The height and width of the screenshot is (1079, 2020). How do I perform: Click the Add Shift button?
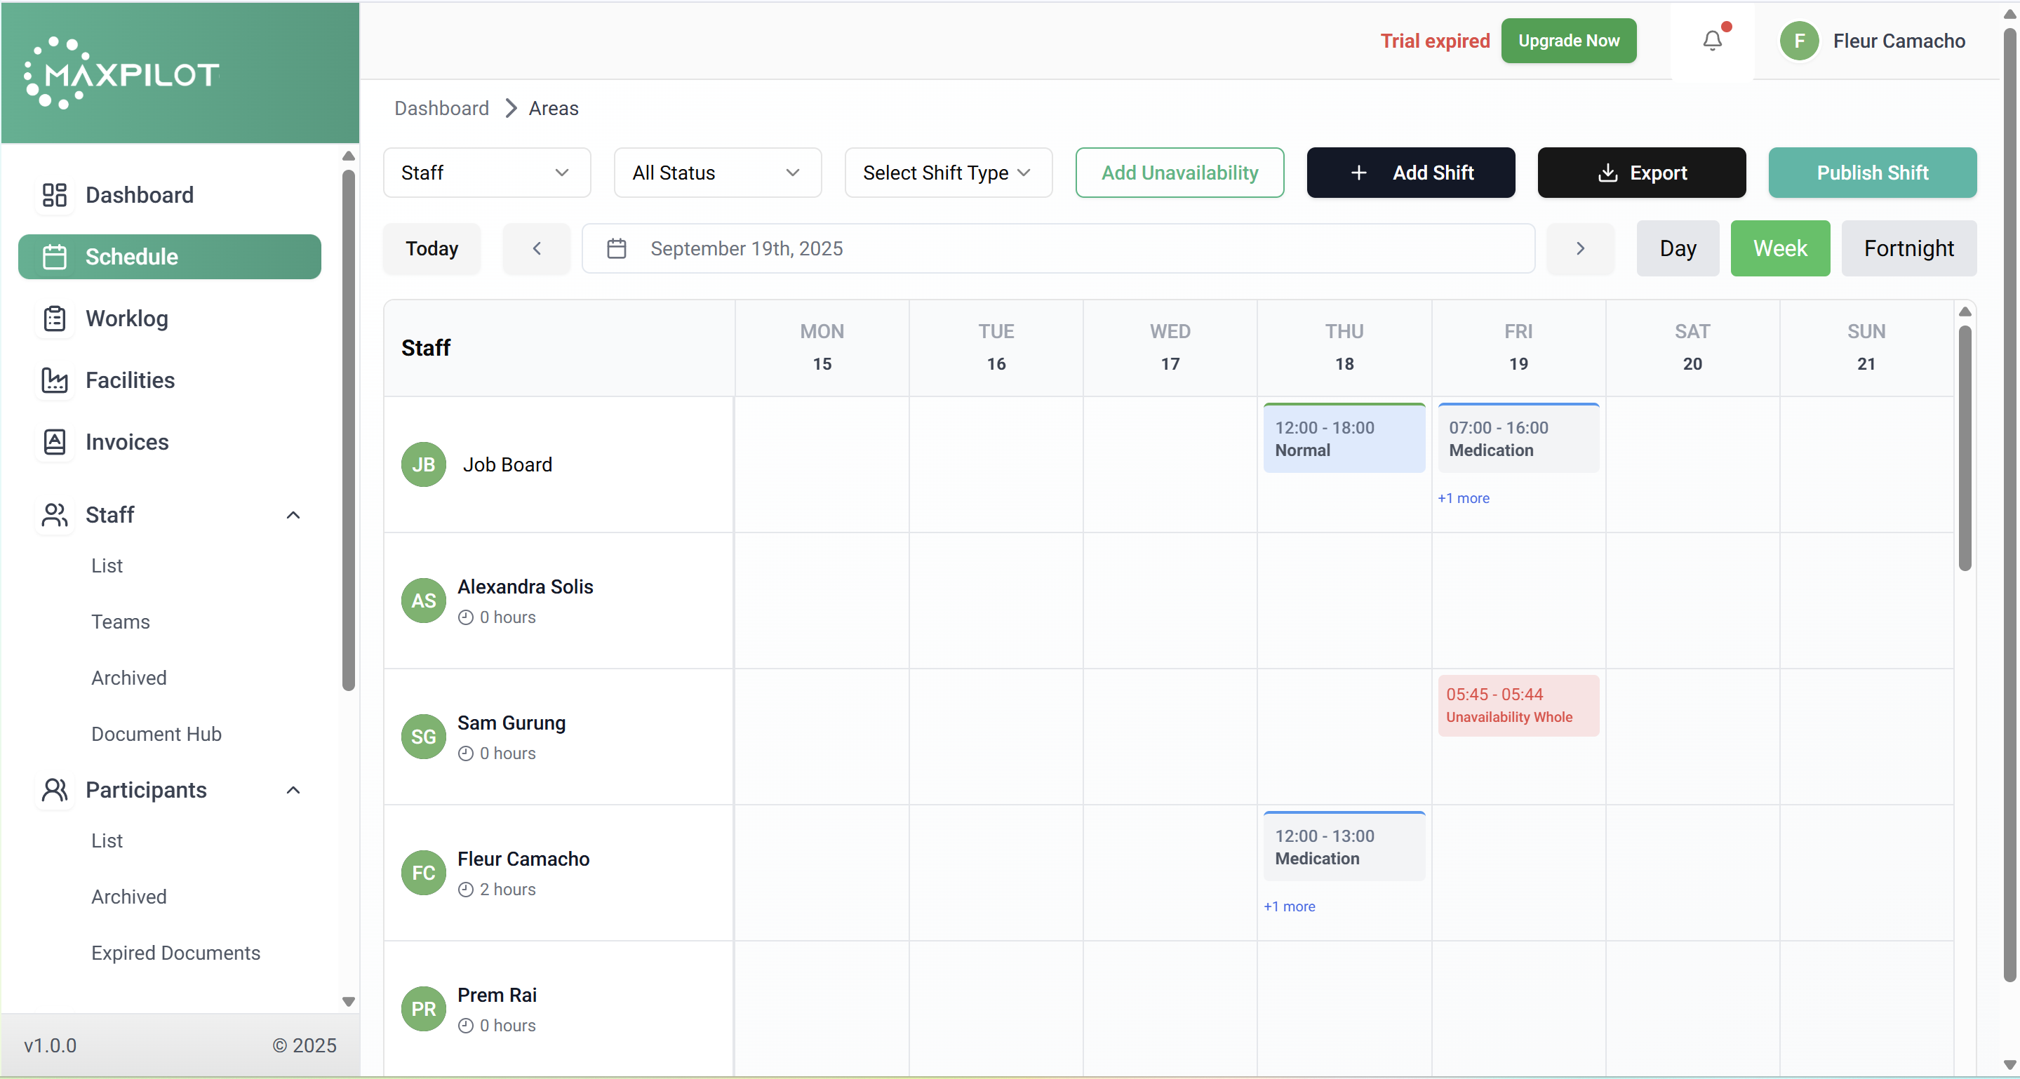coord(1410,173)
